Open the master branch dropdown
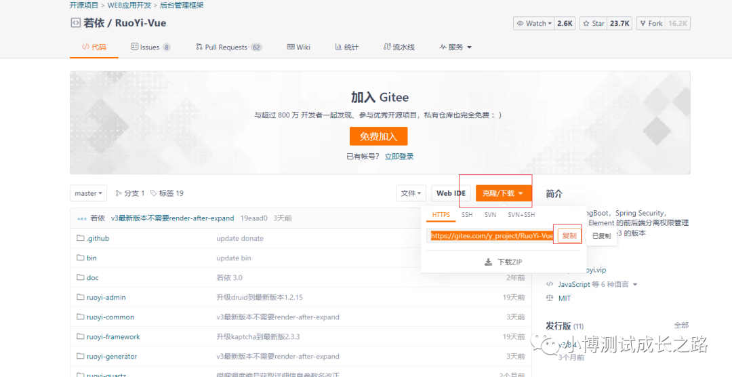This screenshot has height=377, width=732. point(88,193)
